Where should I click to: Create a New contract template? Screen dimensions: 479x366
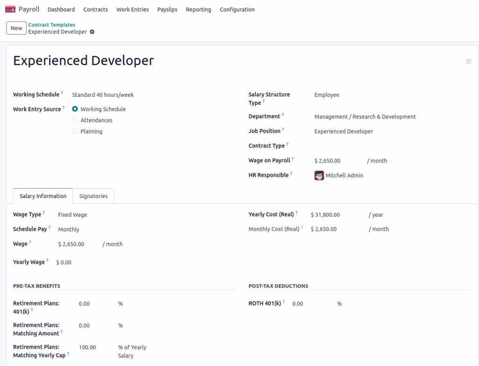click(x=16, y=28)
